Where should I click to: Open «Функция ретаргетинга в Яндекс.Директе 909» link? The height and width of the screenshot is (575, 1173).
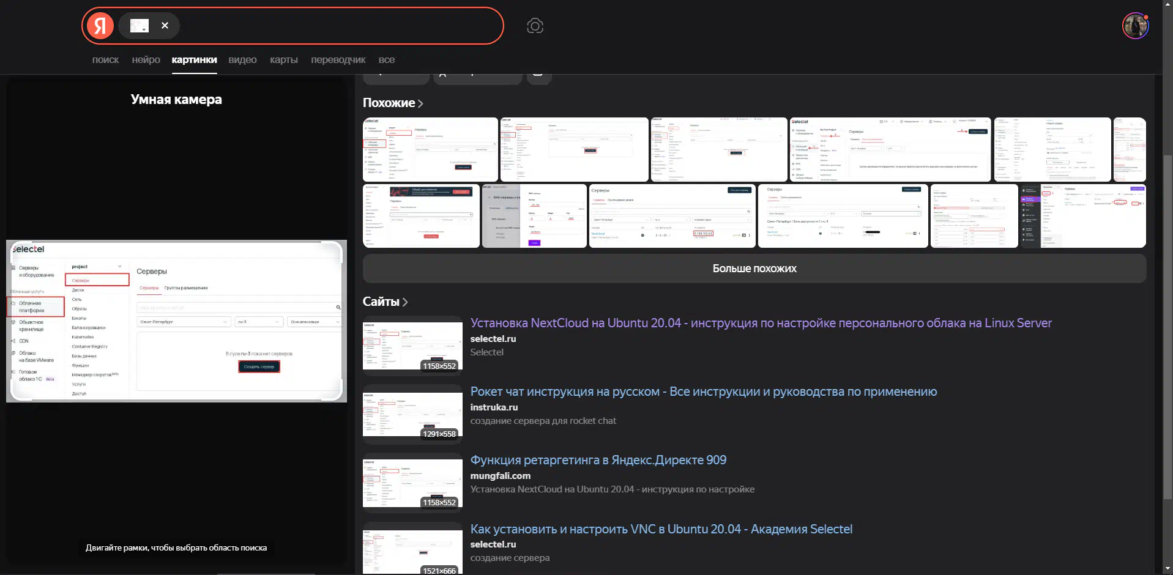598,460
